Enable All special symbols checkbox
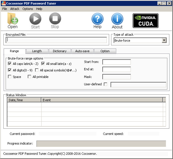Screen dimensions: 173x159 click(x=37, y=70)
